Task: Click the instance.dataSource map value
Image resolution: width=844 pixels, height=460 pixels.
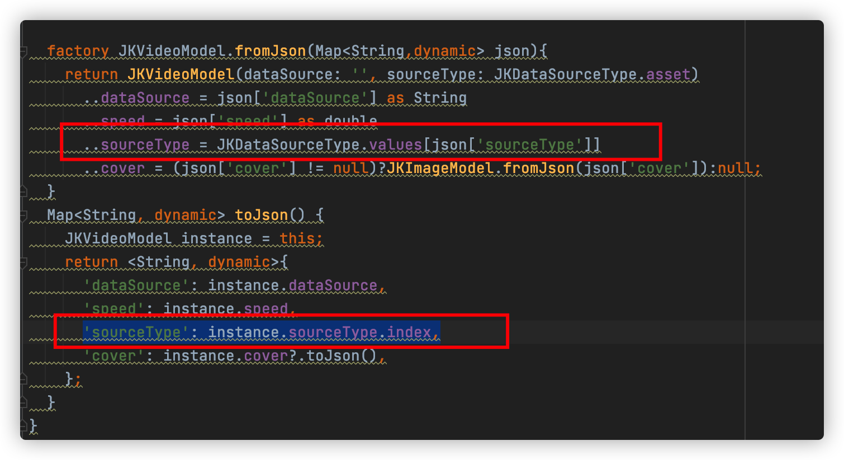Action: 293,285
